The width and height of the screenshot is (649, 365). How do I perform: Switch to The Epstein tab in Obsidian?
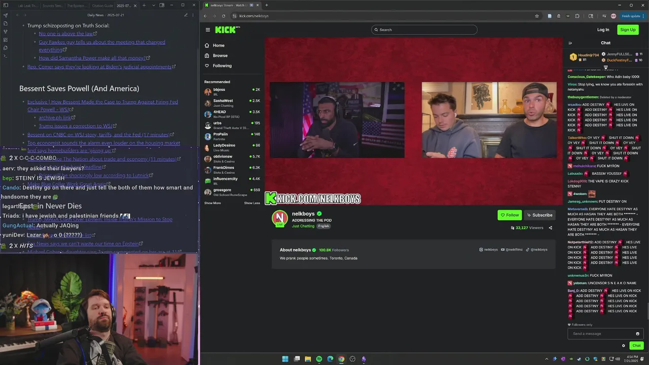pos(77,6)
